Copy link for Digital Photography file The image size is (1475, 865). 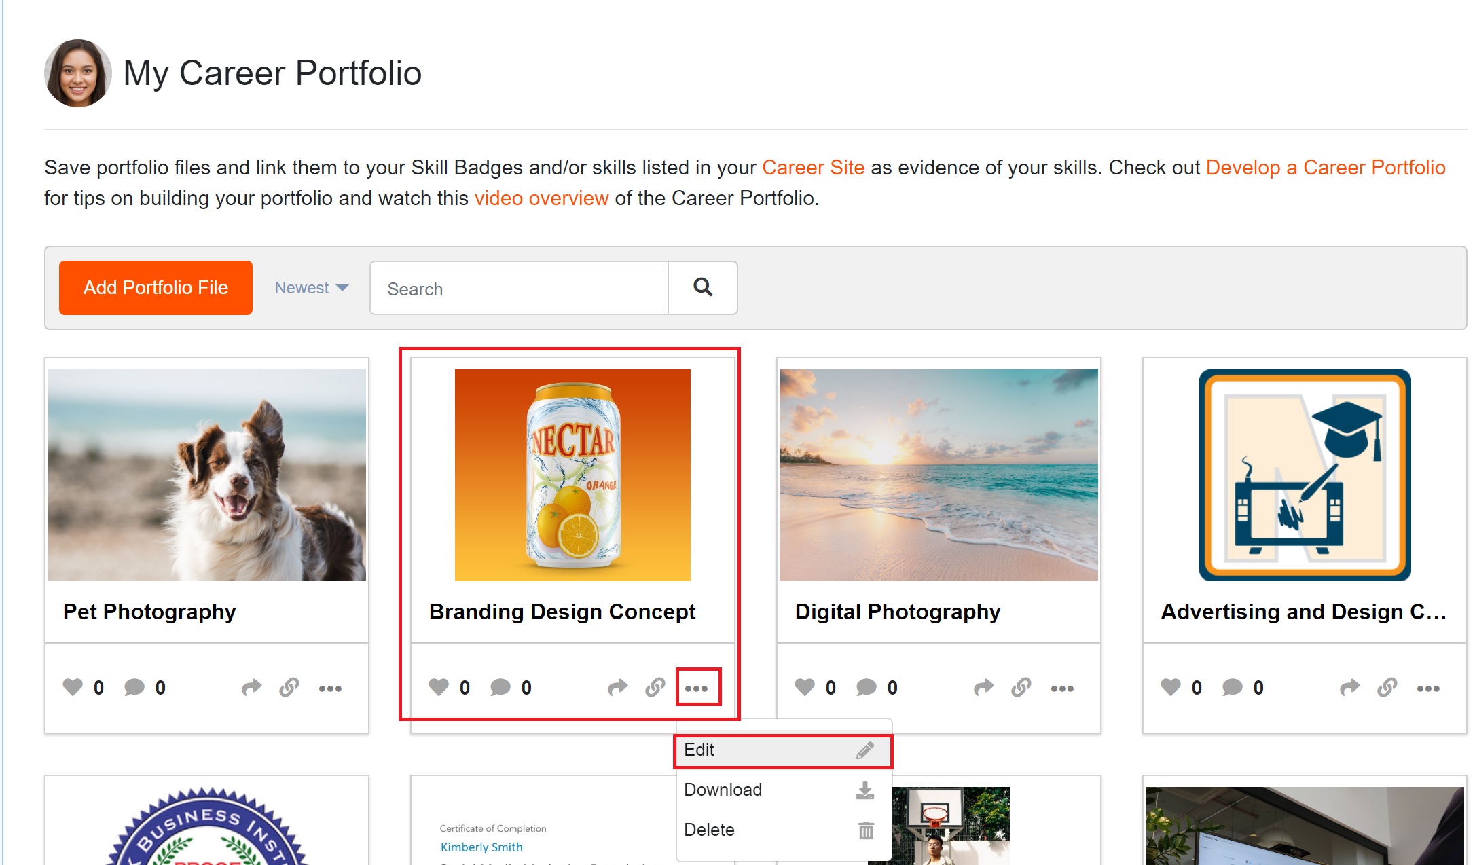(x=1021, y=687)
